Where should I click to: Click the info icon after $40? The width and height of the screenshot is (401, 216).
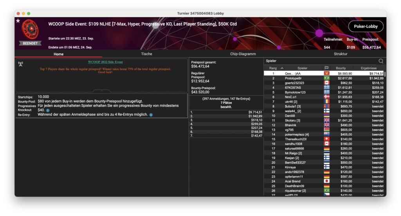[48, 110]
